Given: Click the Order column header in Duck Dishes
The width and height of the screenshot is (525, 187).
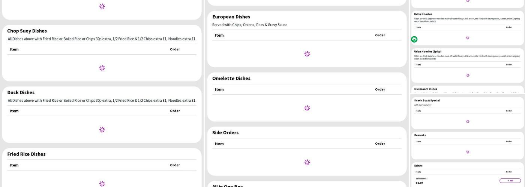Looking at the screenshot, I should 175,111.
